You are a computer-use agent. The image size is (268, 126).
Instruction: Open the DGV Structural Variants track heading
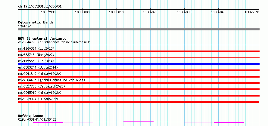pos(42,38)
